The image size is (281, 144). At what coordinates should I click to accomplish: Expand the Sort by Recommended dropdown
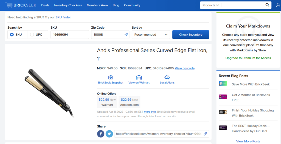click(151, 35)
